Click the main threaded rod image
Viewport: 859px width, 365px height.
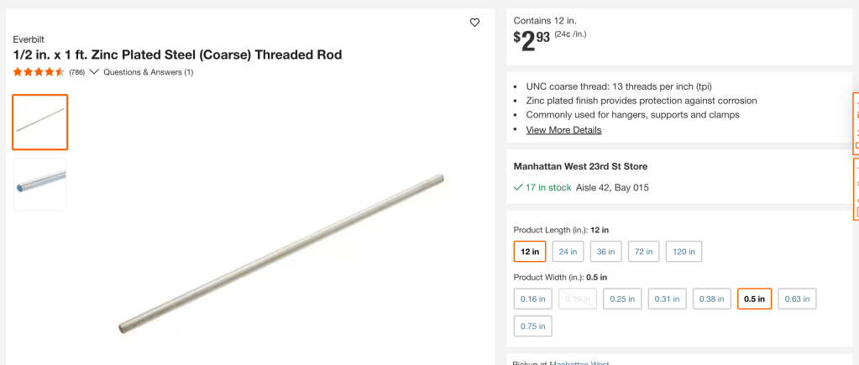[x=281, y=252]
